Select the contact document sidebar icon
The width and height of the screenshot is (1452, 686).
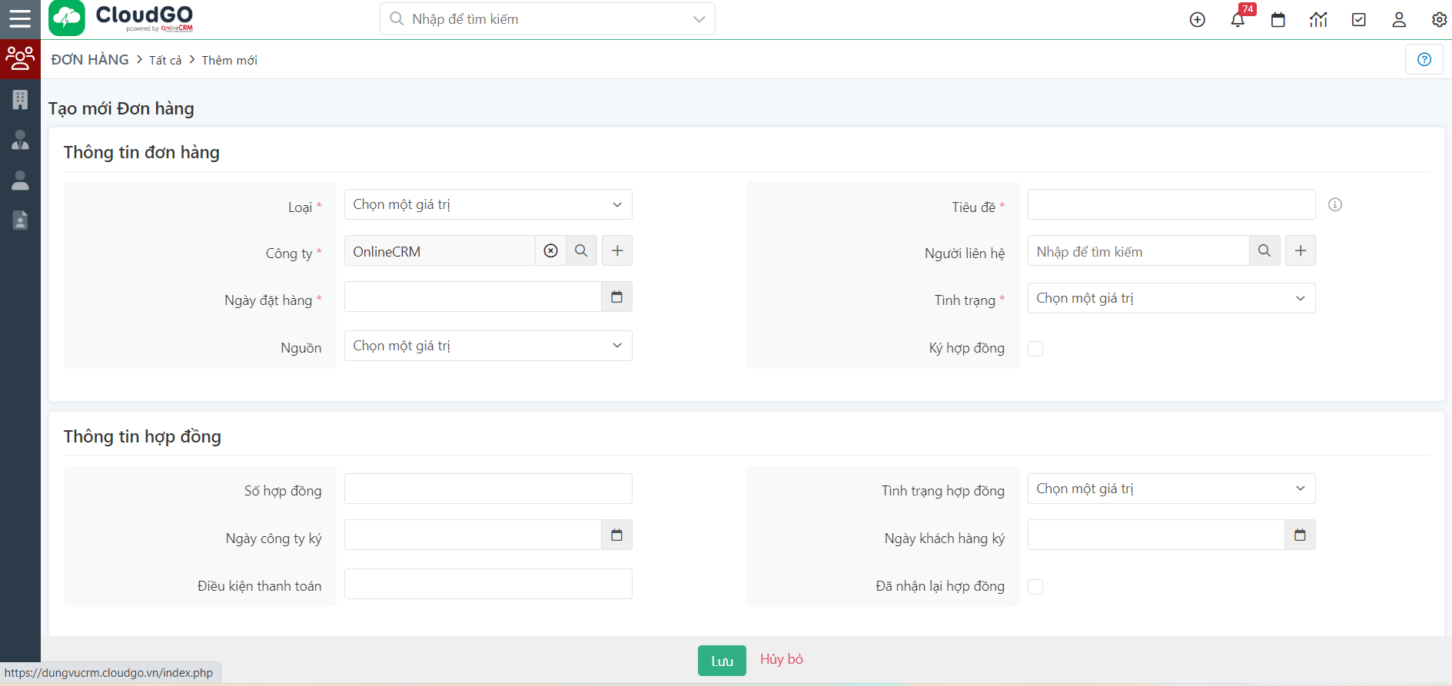tap(20, 220)
